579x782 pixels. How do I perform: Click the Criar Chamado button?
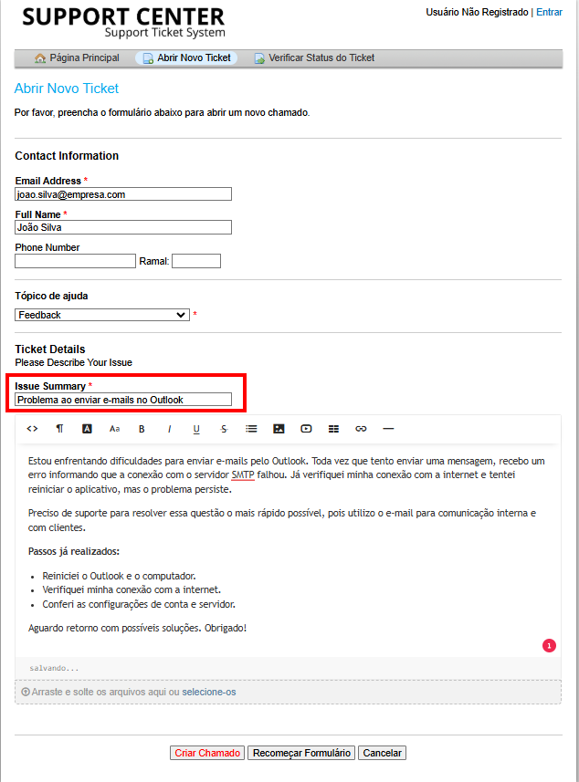[207, 753]
